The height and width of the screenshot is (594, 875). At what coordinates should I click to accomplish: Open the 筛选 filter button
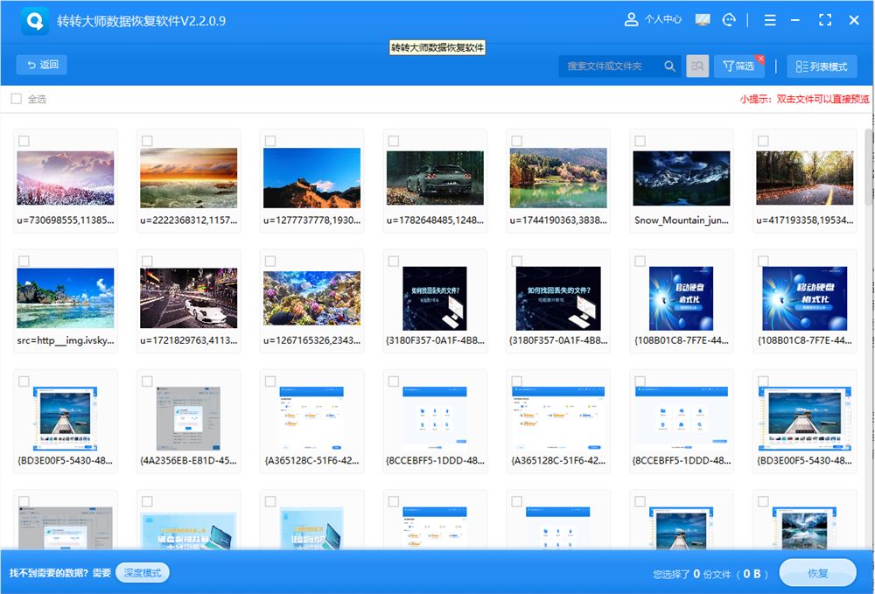point(738,66)
